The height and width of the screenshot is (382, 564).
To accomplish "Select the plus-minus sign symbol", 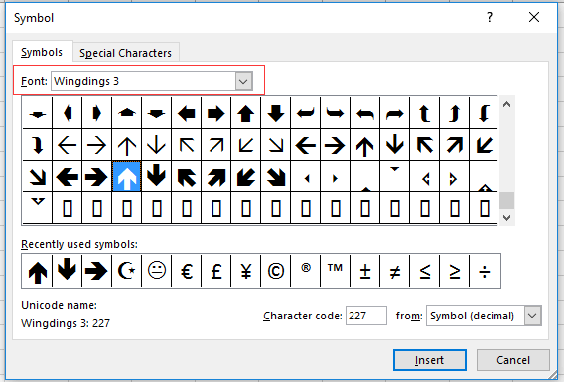I will click(x=365, y=271).
